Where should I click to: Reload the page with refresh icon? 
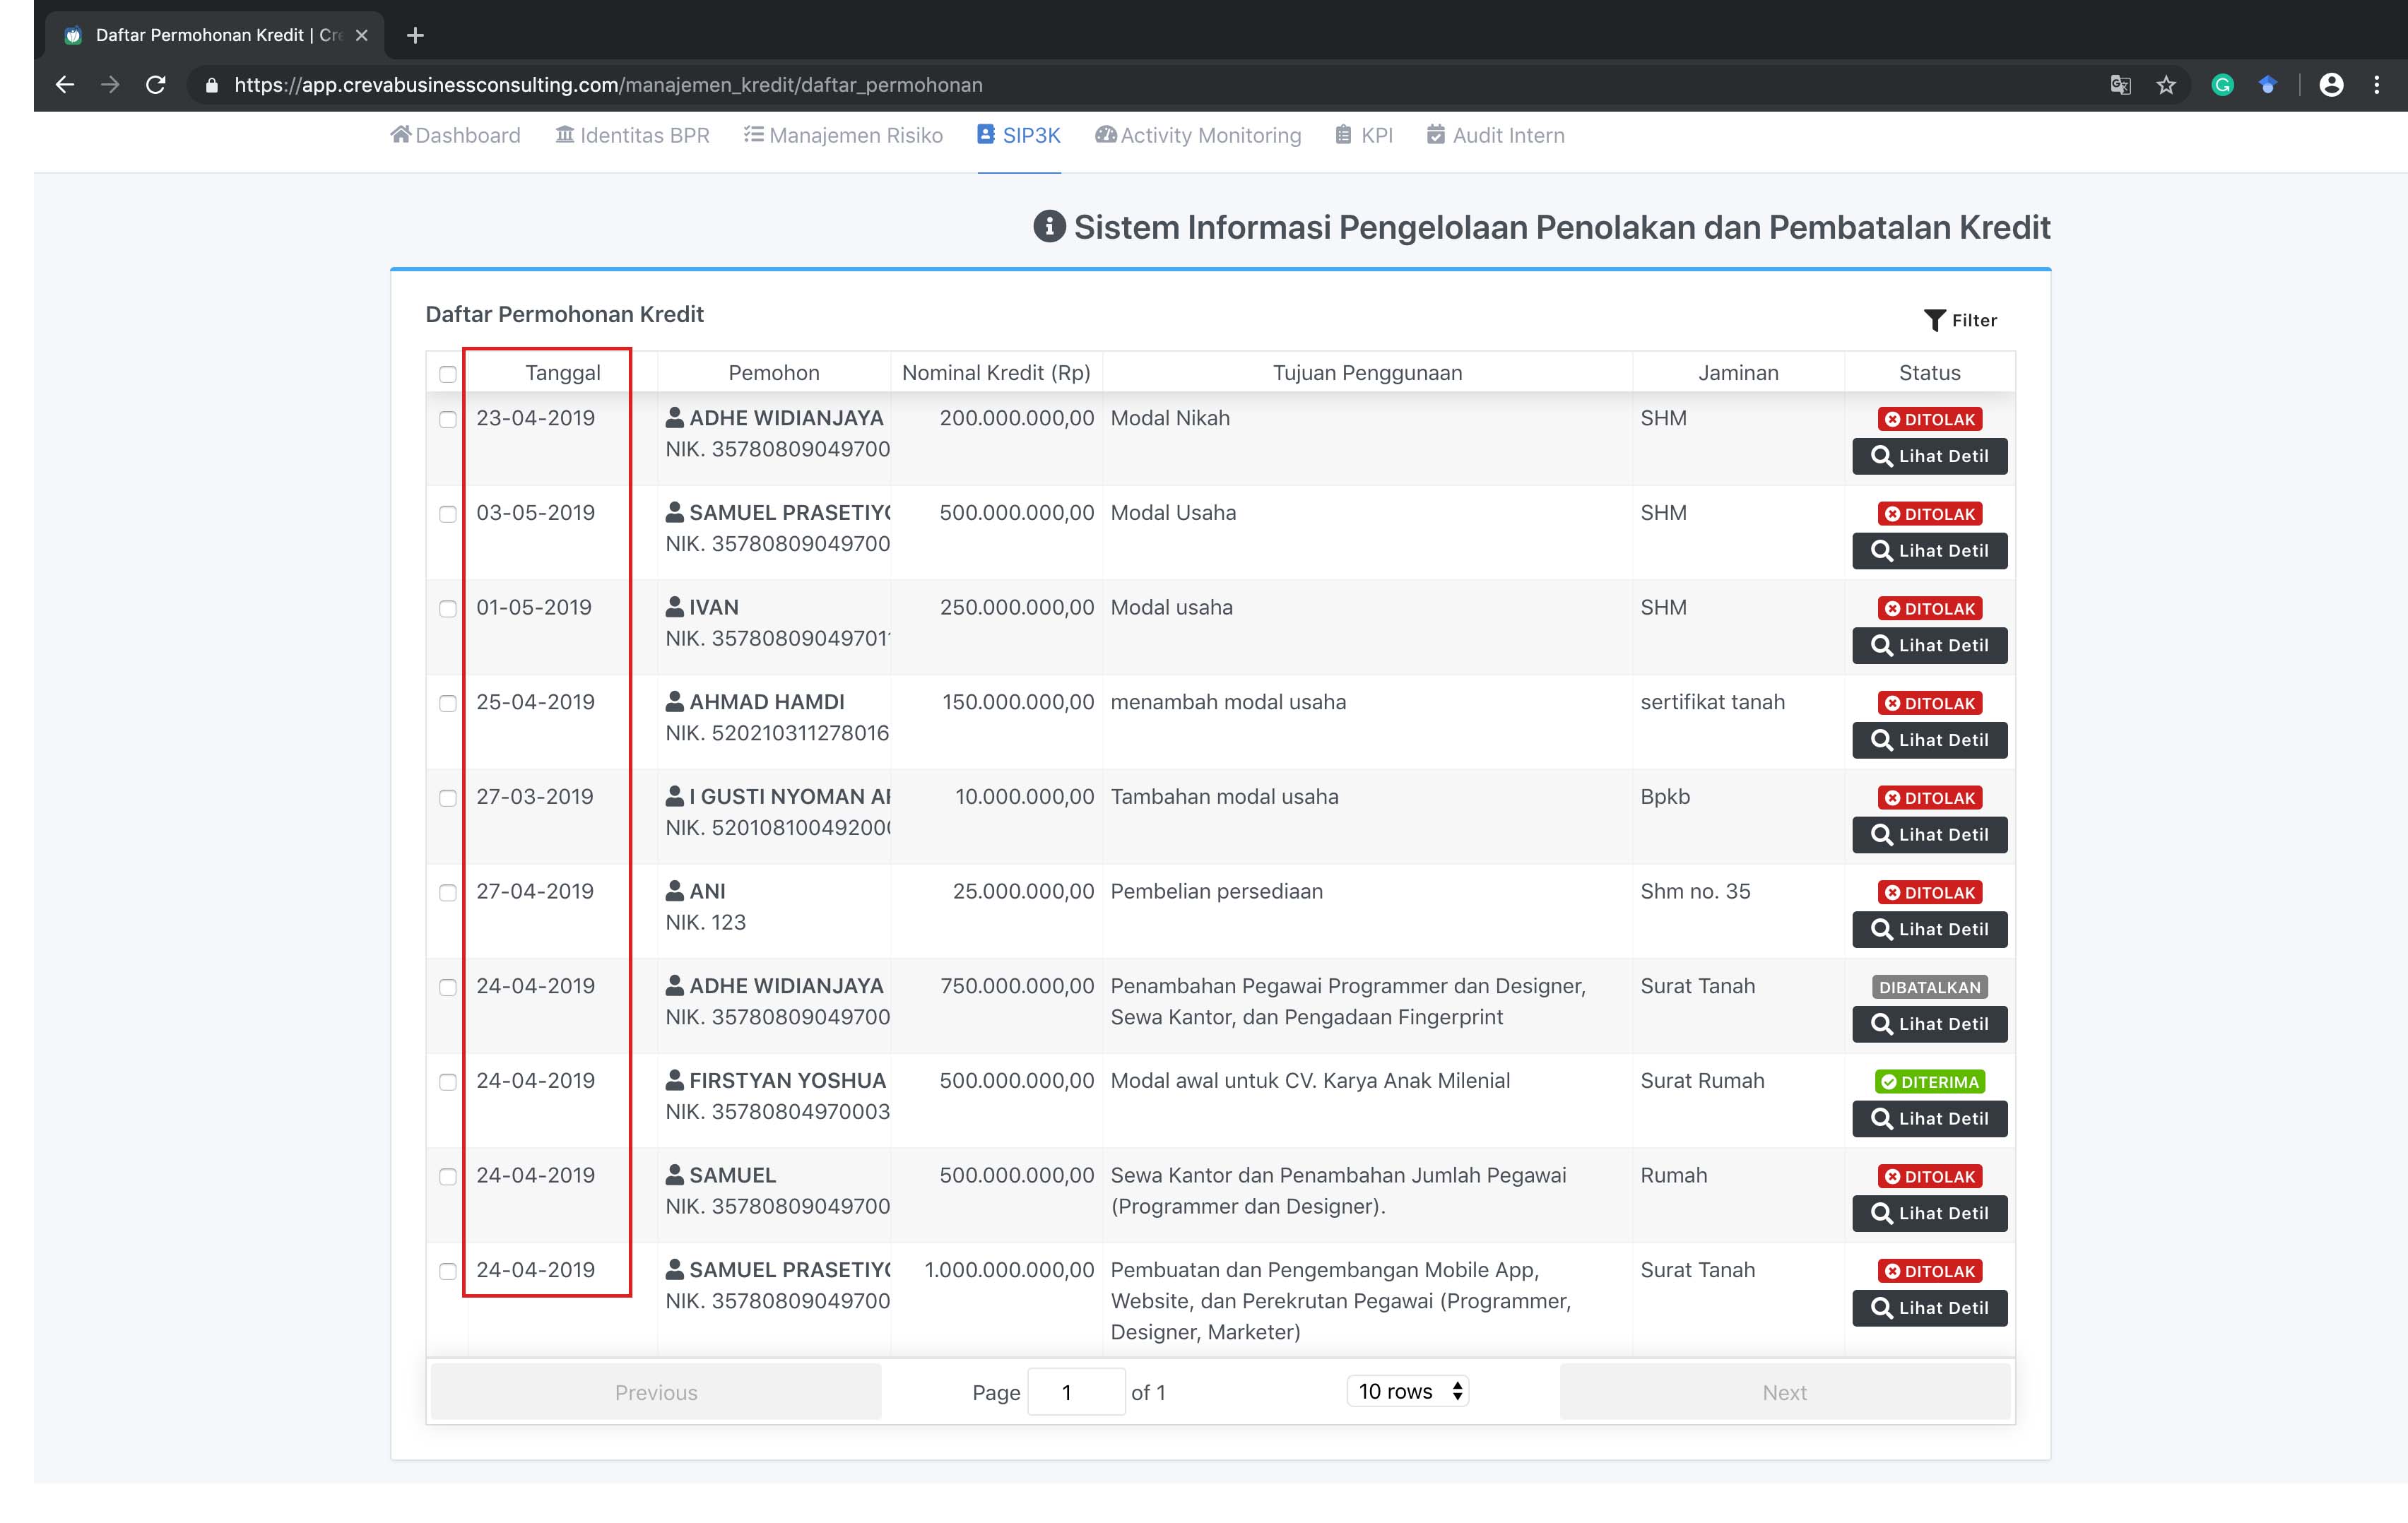pos(156,85)
